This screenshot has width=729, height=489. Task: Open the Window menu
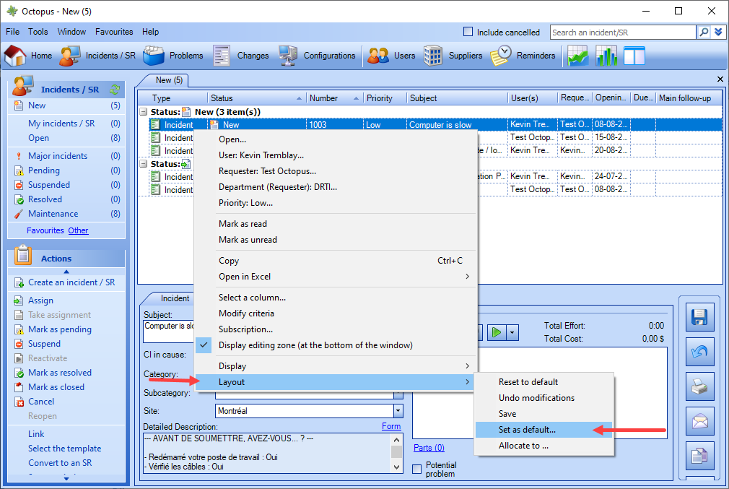[71, 32]
